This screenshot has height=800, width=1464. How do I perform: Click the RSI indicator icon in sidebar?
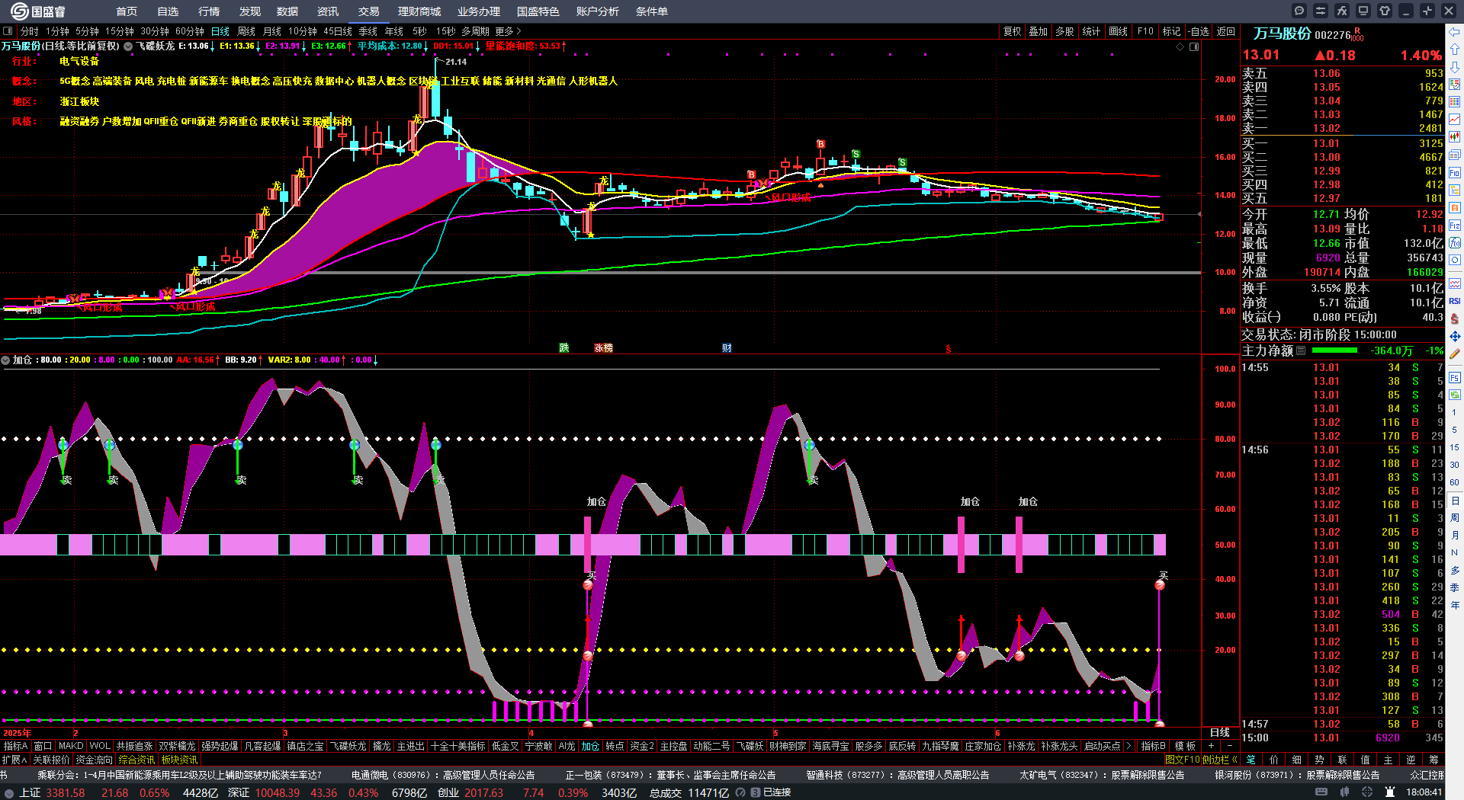1455,301
